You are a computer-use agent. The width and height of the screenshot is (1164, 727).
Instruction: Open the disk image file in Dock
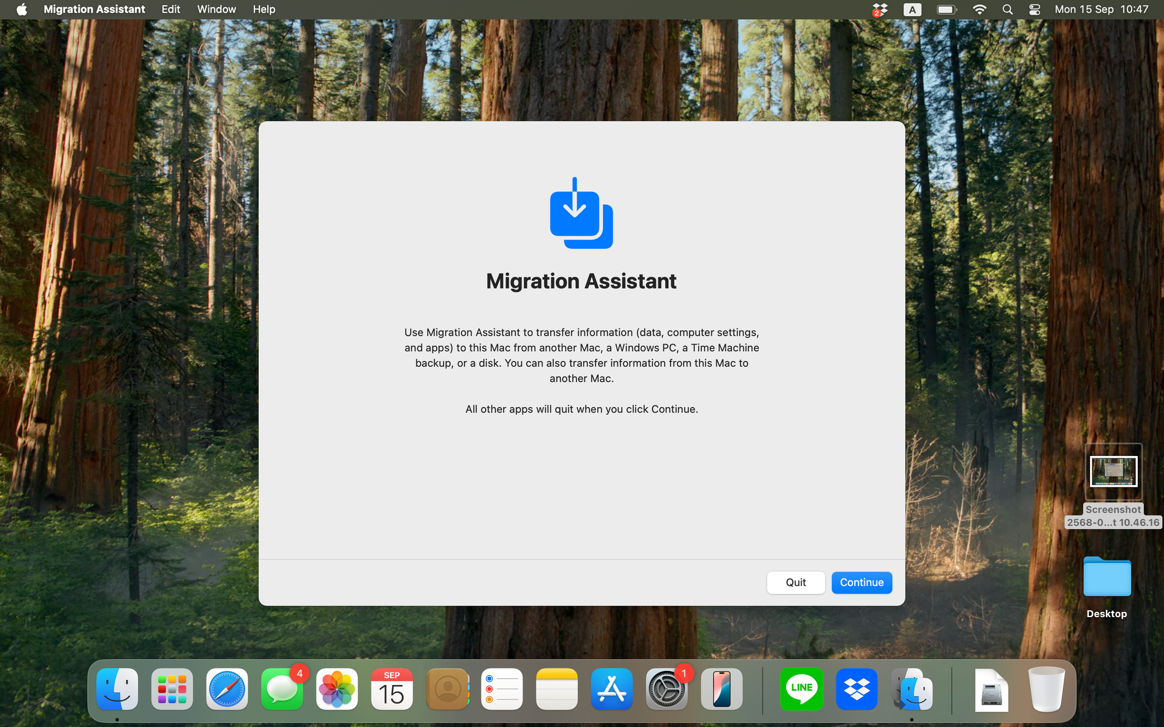(991, 690)
